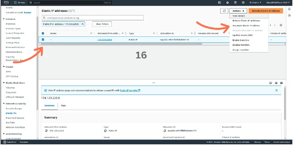Go to next page of results
The image size is (294, 146).
point(275,25)
